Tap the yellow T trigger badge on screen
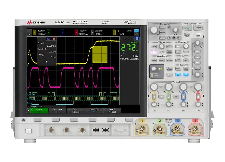This screenshot has height=162, width=225. coord(114,32)
